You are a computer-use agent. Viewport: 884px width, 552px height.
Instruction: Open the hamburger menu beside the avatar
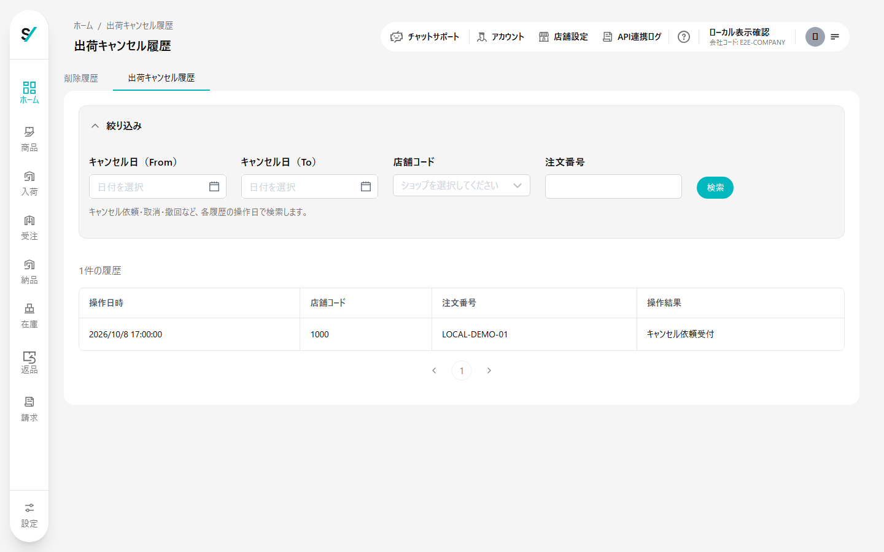(835, 37)
